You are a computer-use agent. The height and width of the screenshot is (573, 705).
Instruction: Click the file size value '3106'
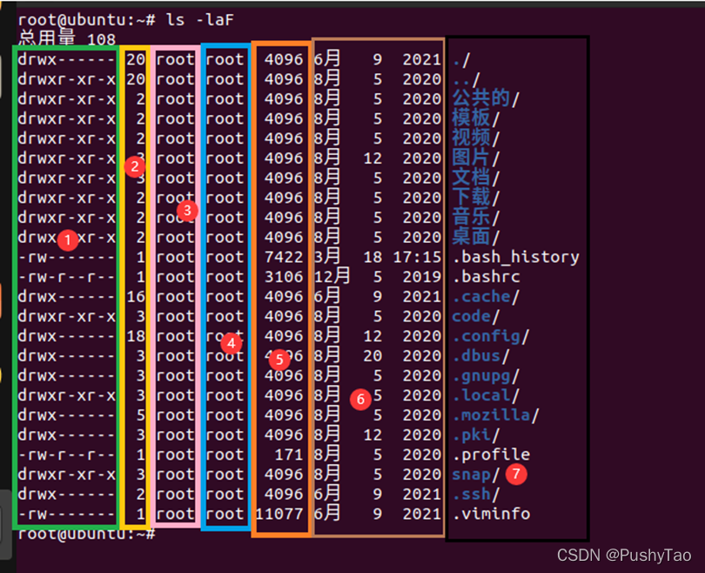tap(284, 277)
